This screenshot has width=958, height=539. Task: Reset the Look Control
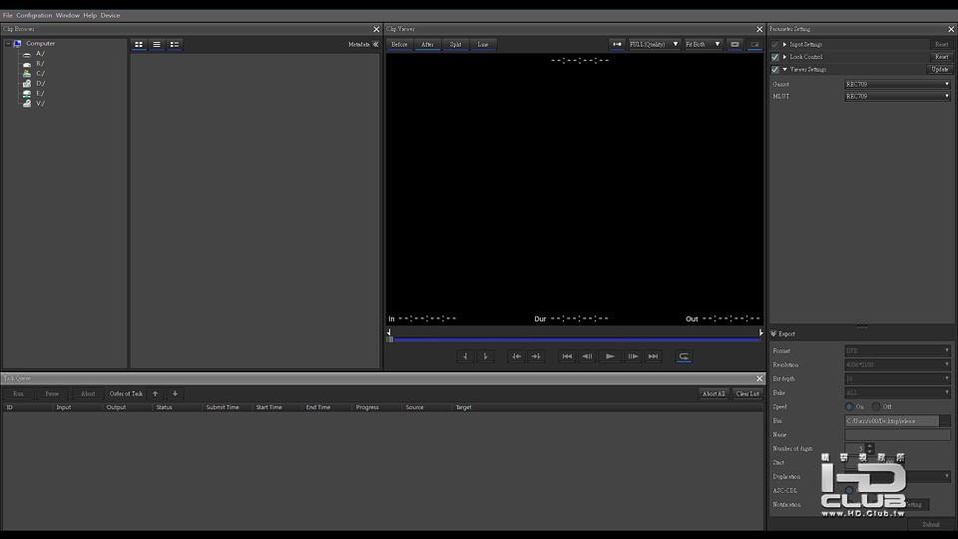click(941, 57)
